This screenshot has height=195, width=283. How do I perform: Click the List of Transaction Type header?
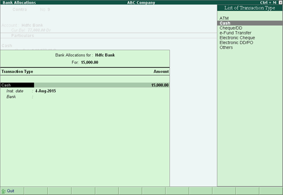(x=250, y=8)
